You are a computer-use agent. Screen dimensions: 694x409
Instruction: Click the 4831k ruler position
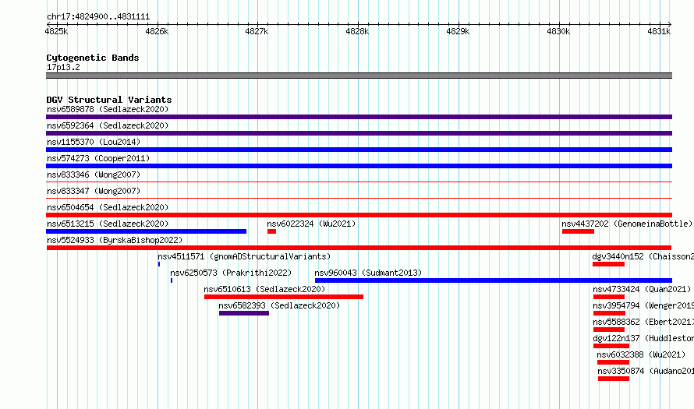coord(659,31)
